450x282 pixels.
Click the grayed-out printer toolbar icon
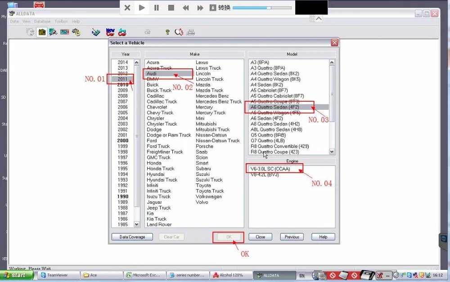(148, 32)
